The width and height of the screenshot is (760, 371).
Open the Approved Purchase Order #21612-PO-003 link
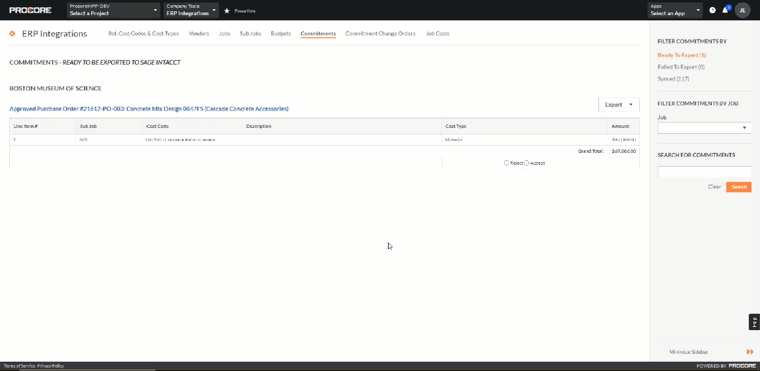point(148,109)
